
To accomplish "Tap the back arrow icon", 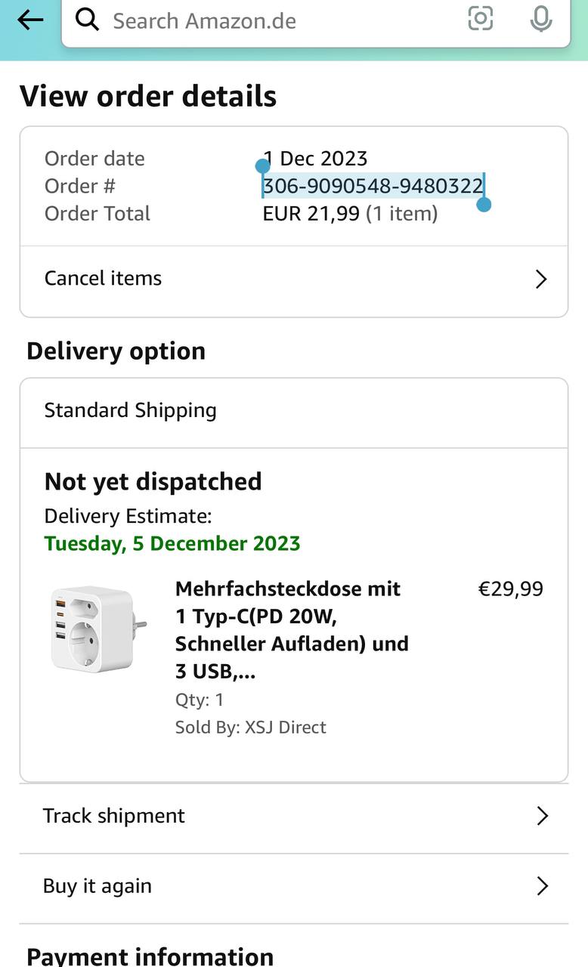I will coord(30,20).
